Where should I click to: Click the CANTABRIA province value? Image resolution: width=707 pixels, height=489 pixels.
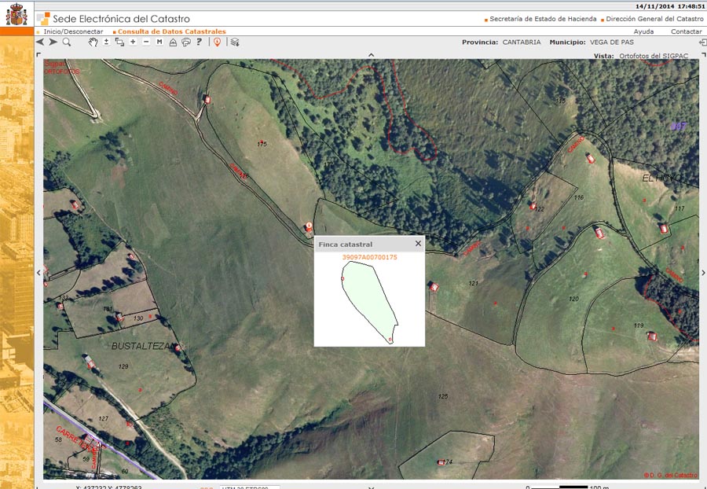point(522,42)
